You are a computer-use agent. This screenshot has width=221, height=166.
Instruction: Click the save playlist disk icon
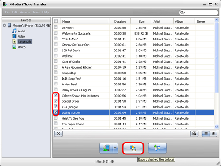[194, 134]
